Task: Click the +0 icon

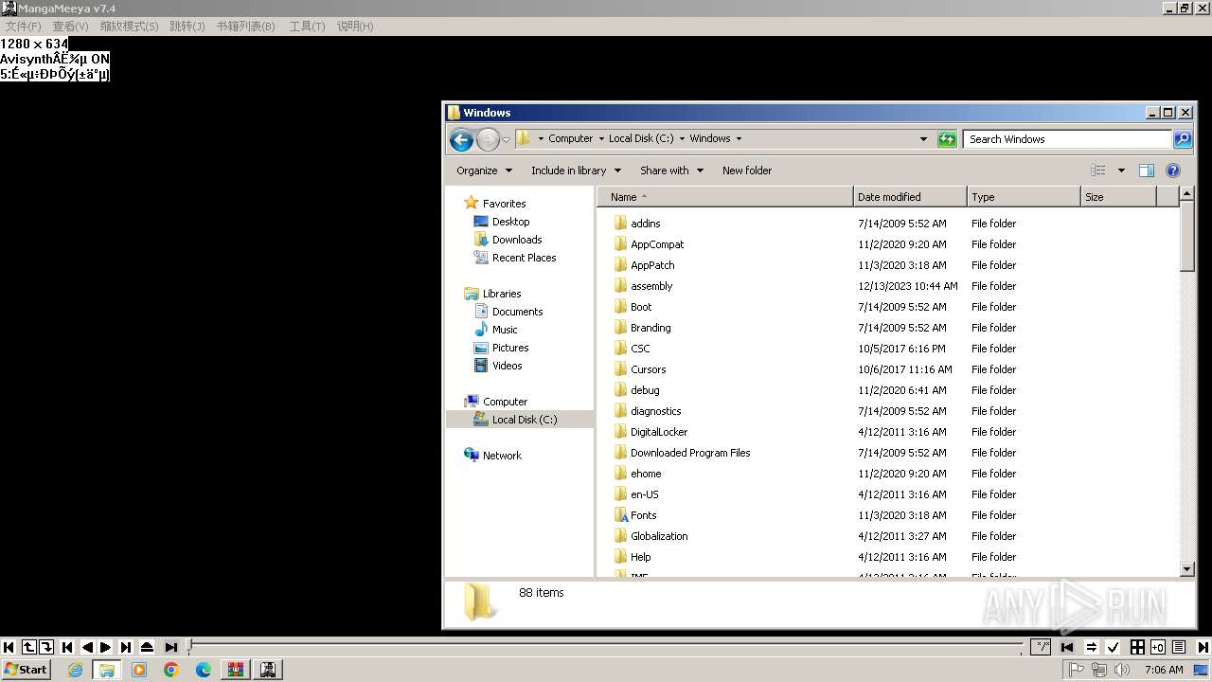Action: point(1157,647)
